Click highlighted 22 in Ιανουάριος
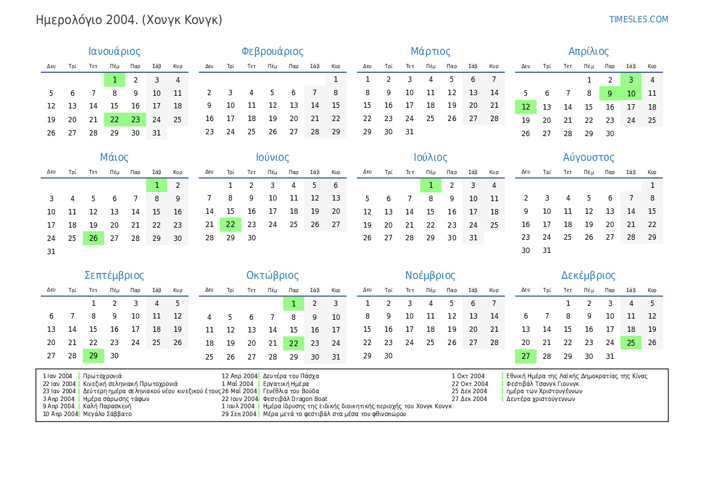This screenshot has height=498, width=704. (114, 119)
